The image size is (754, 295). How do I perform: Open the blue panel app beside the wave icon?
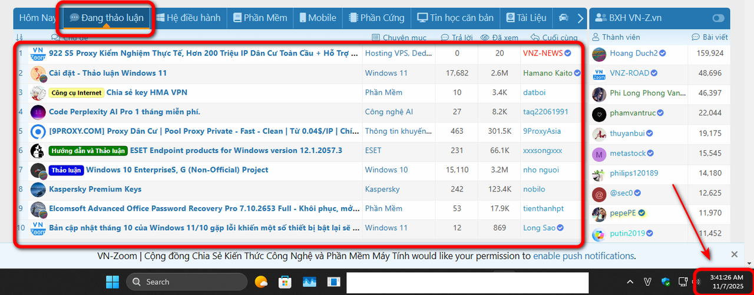click(334, 282)
